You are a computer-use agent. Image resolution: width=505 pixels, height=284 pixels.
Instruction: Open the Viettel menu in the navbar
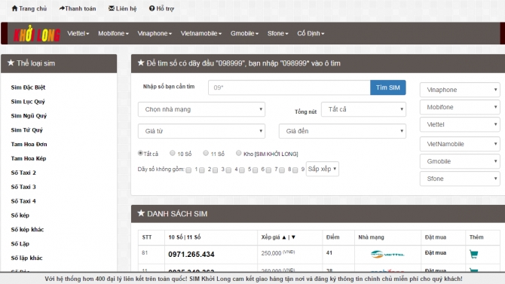click(x=78, y=33)
